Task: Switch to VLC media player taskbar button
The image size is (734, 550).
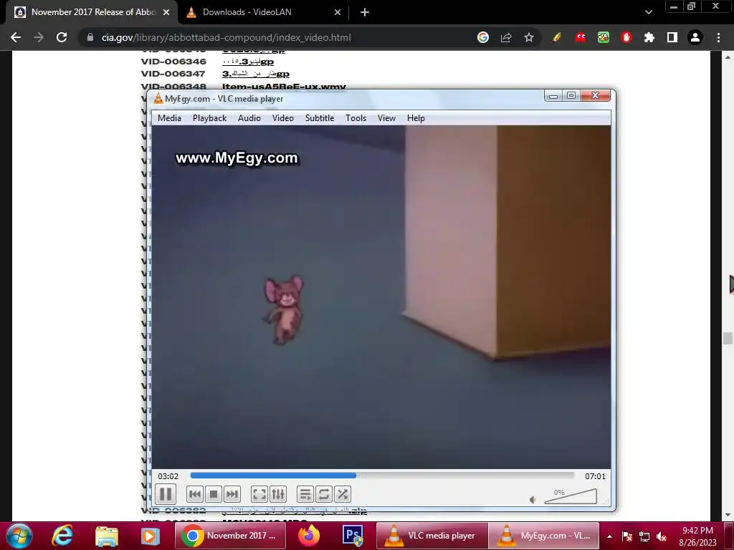Action: point(432,536)
